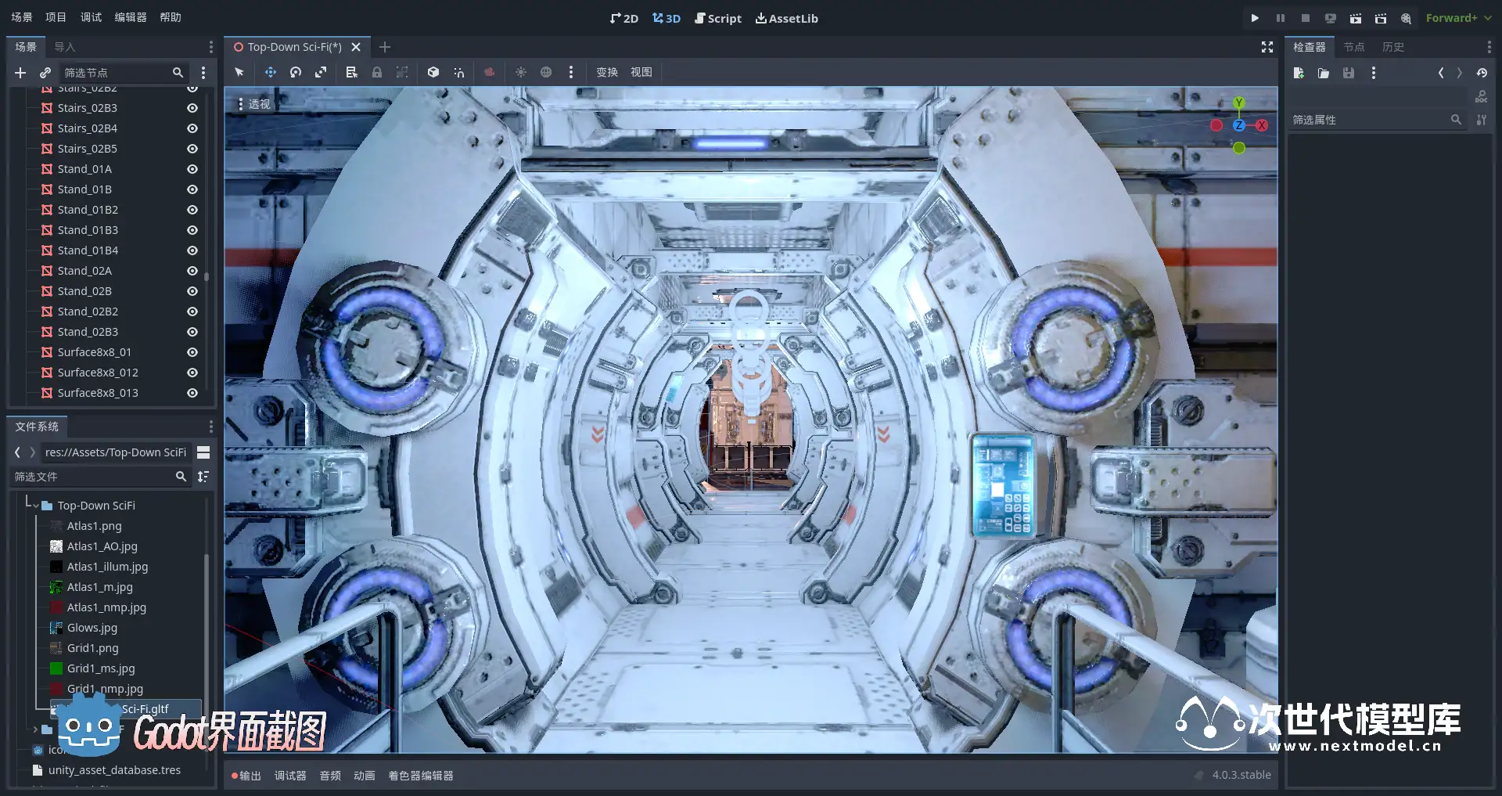The width and height of the screenshot is (1502, 796).
Task: Run the project with the play button
Action: 1255,18
